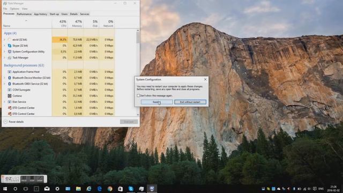Open Cortana search circle on taskbar
The height and width of the screenshot is (193, 343).
16,189
